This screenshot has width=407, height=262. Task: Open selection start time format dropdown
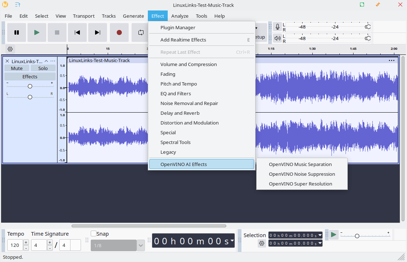(320, 235)
